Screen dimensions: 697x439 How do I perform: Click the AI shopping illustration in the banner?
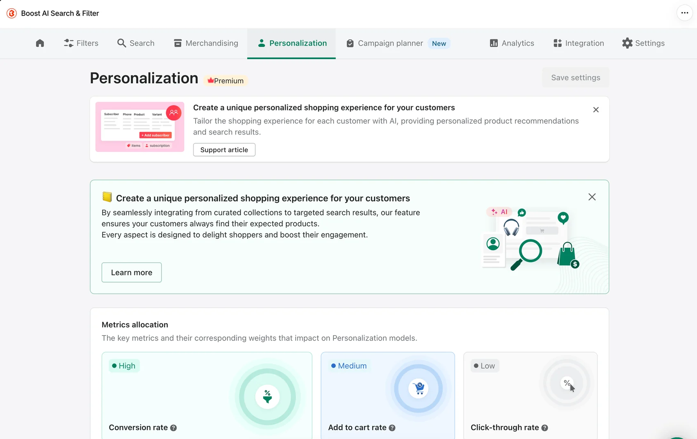pos(531,238)
